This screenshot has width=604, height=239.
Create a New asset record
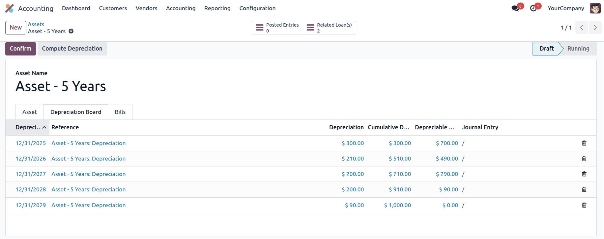click(16, 28)
